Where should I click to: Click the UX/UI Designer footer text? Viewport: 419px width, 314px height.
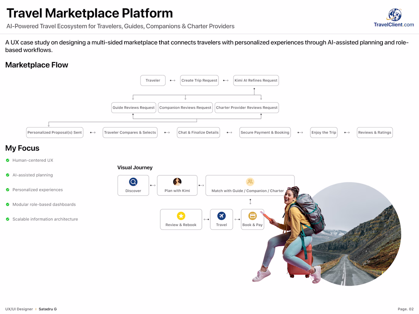point(19,309)
